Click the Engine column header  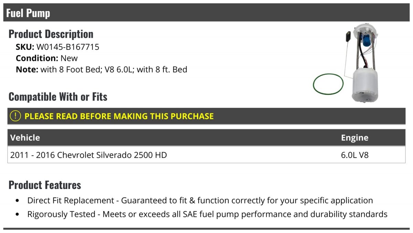point(354,138)
